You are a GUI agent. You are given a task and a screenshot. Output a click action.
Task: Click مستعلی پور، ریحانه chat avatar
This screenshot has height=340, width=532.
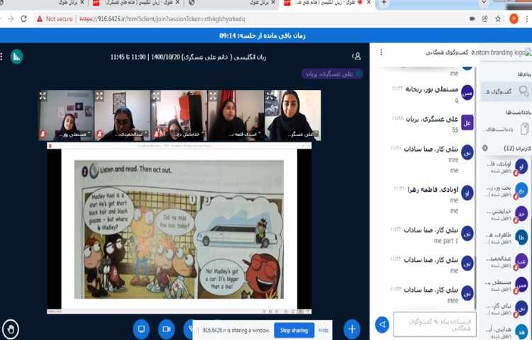[467, 92]
